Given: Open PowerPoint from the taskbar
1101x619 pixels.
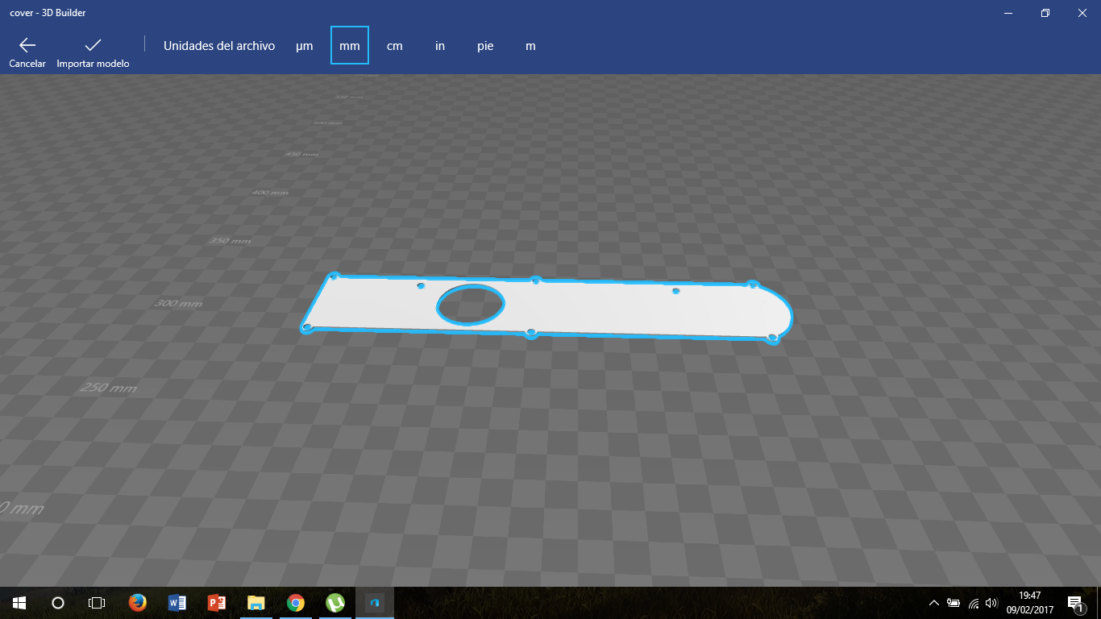Looking at the screenshot, I should pos(216,602).
